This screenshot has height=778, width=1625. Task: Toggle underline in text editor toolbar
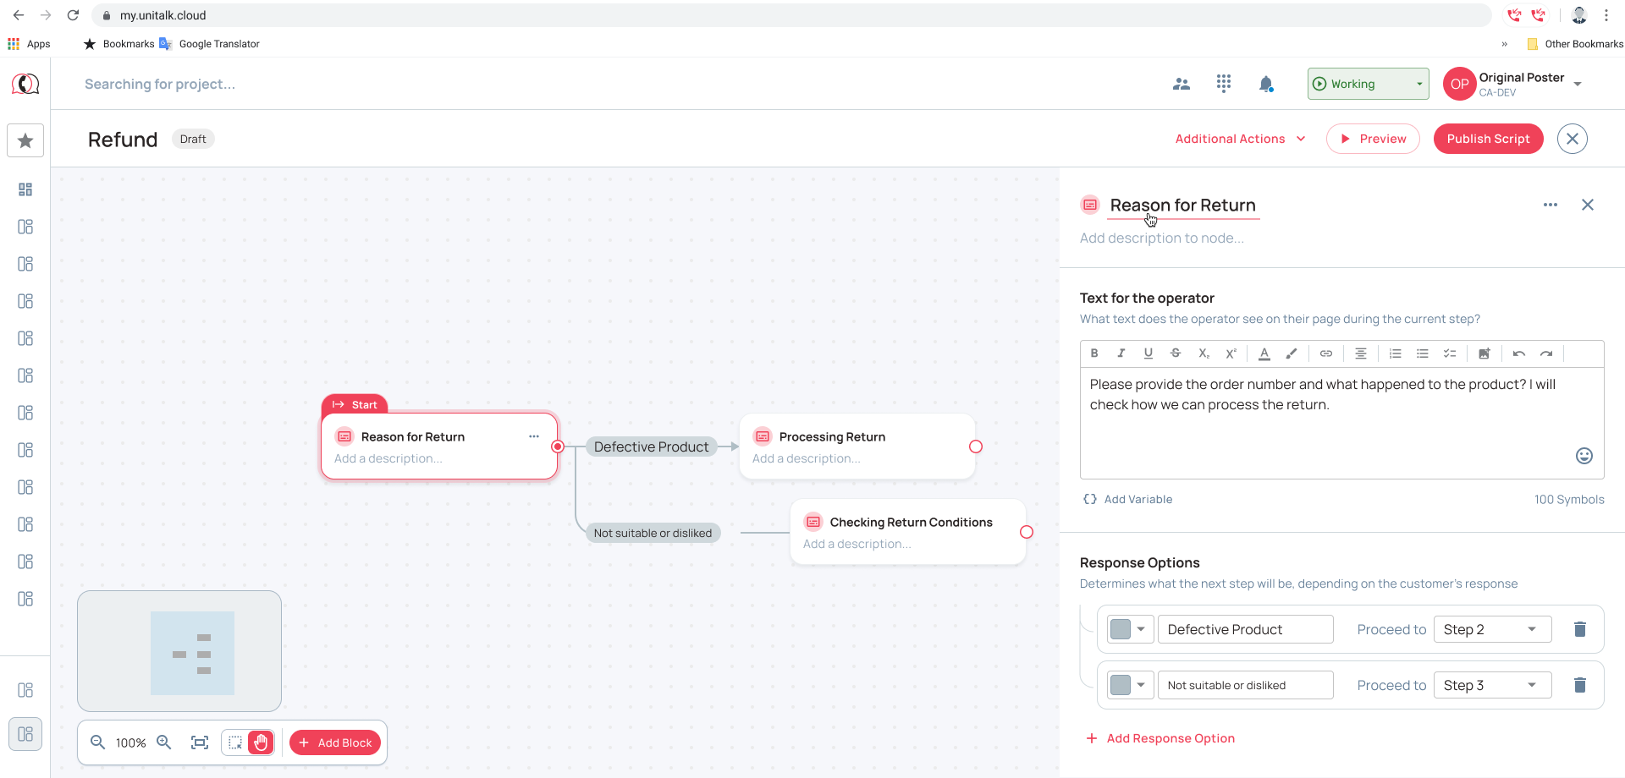click(1149, 353)
